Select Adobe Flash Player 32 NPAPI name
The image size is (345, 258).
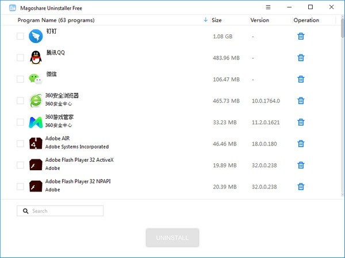(x=78, y=181)
